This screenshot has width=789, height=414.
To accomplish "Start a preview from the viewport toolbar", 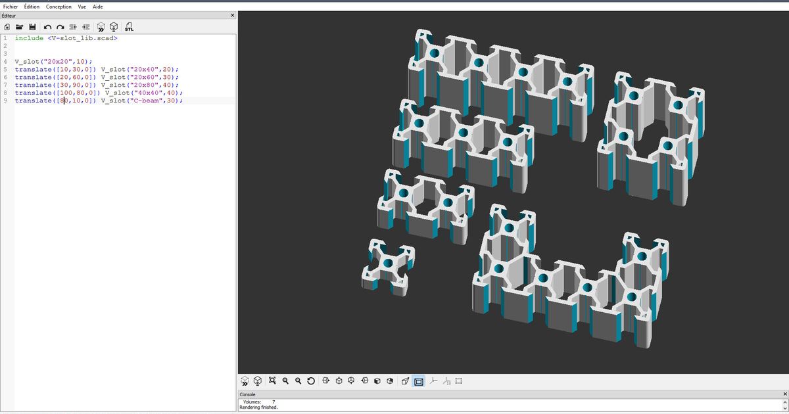I will (244, 380).
